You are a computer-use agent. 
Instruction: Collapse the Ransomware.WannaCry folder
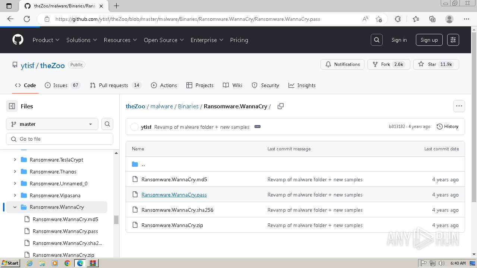click(x=15, y=207)
